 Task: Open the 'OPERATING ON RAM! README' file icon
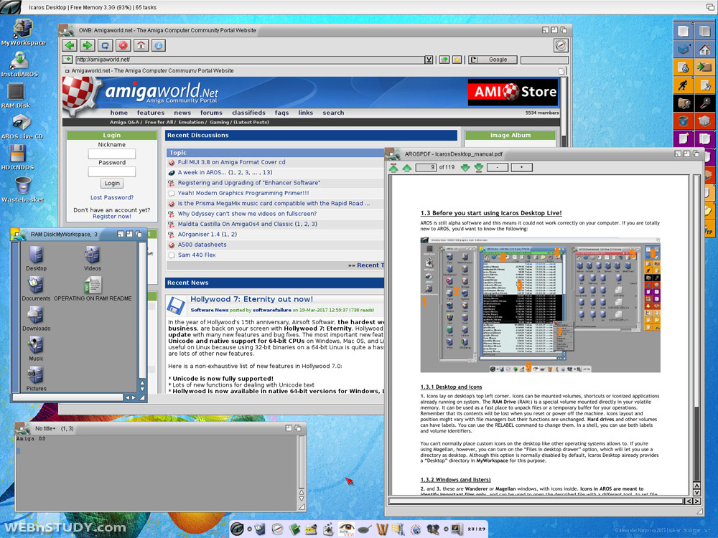click(93, 288)
